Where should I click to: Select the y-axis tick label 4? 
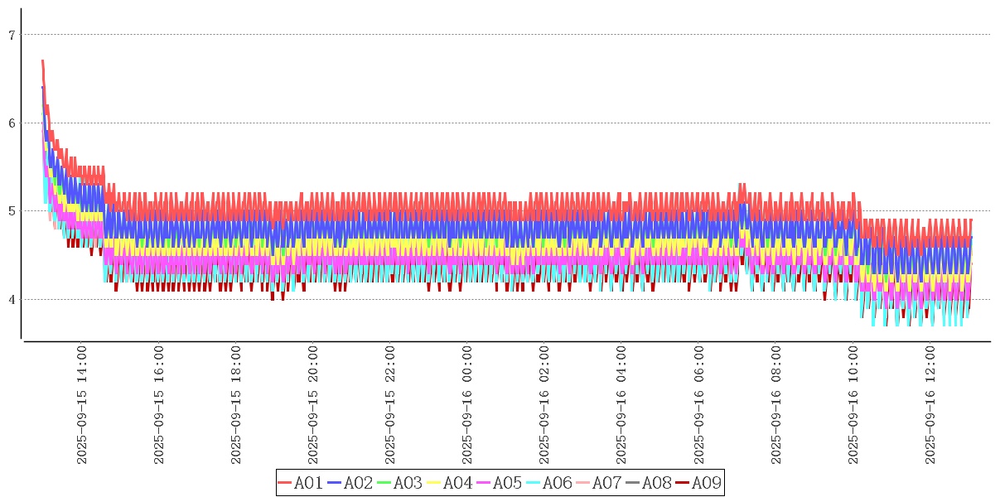[x=12, y=299]
